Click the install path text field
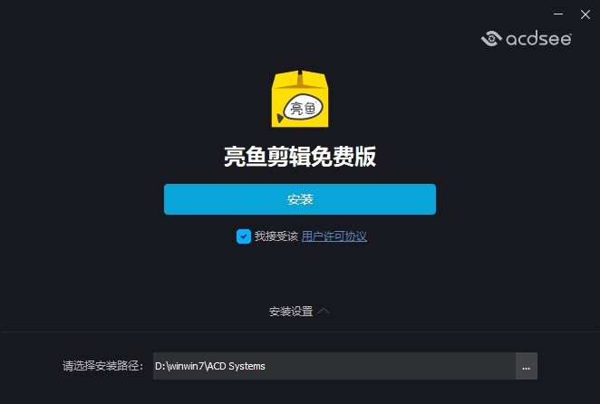 [x=334, y=366]
